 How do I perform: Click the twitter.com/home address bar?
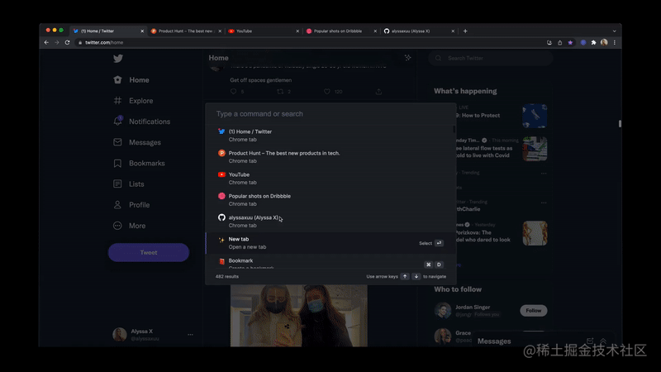(x=310, y=43)
